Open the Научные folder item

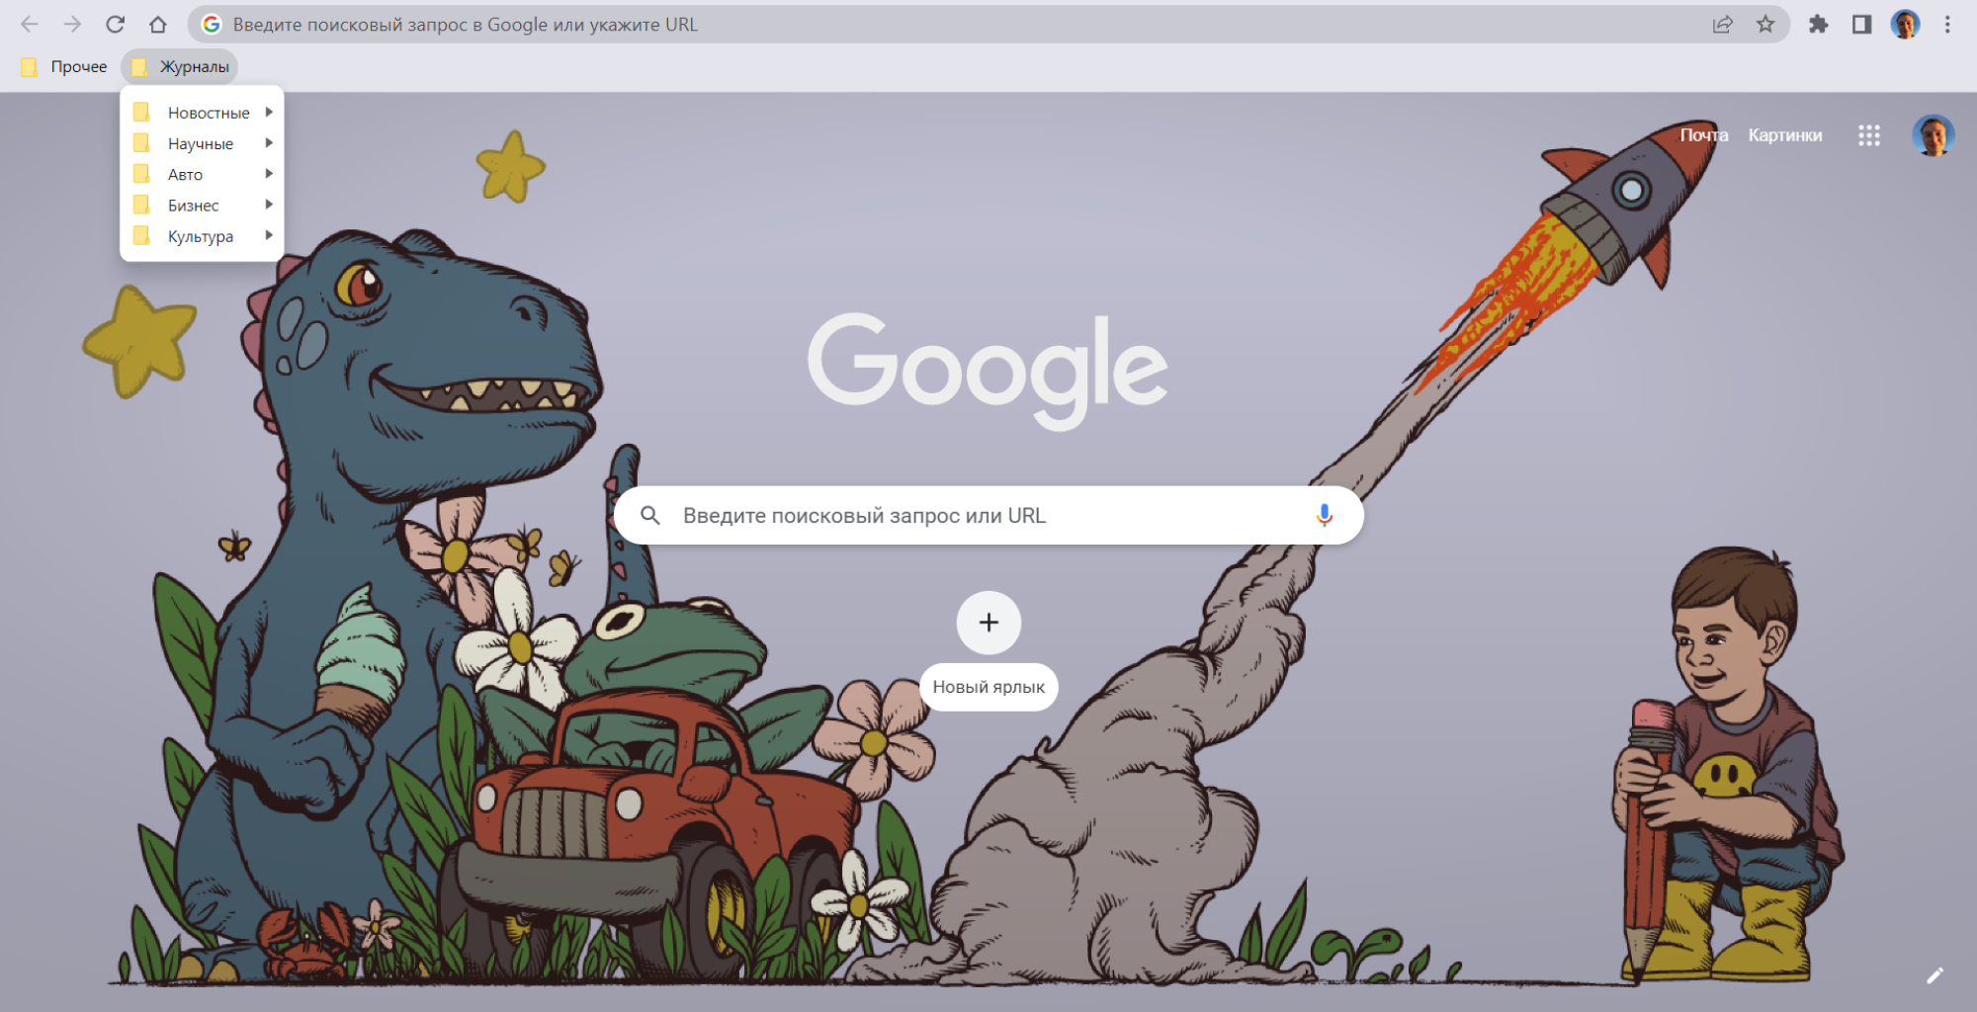pos(202,143)
